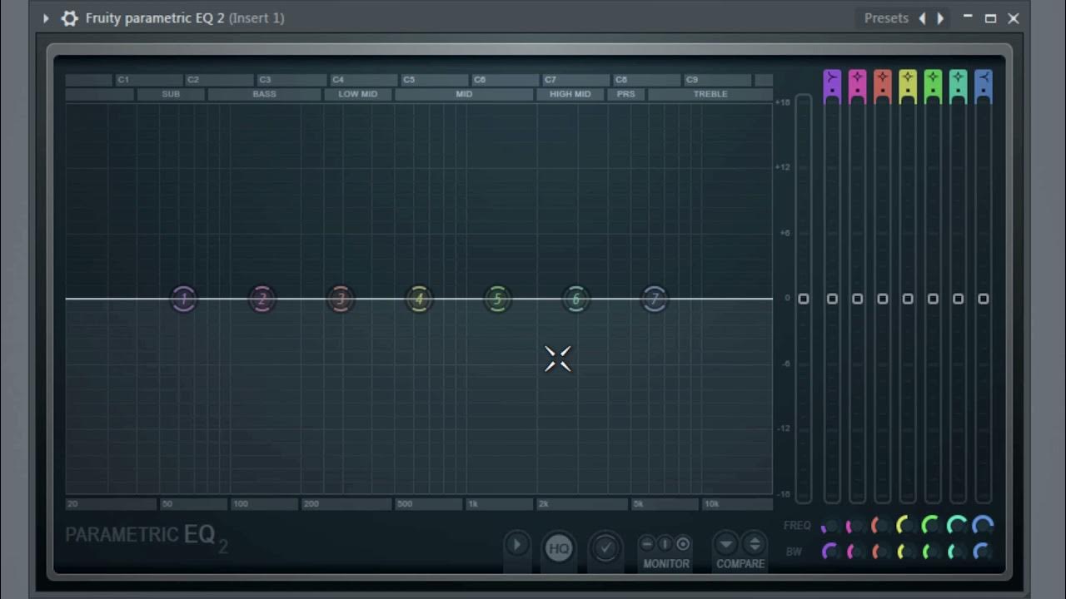The image size is (1066, 599).
Task: Click the pink band 2 FREQ knob
Action: pos(855,527)
